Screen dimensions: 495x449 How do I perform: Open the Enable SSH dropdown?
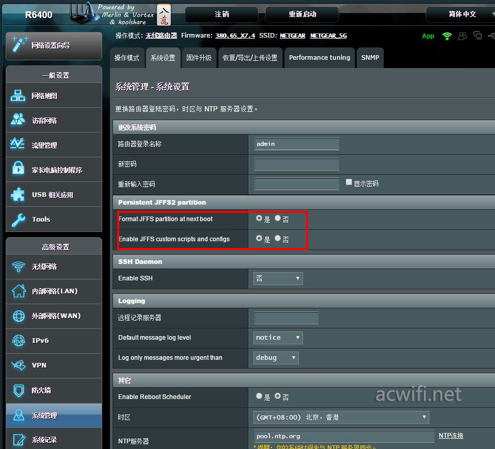[278, 278]
